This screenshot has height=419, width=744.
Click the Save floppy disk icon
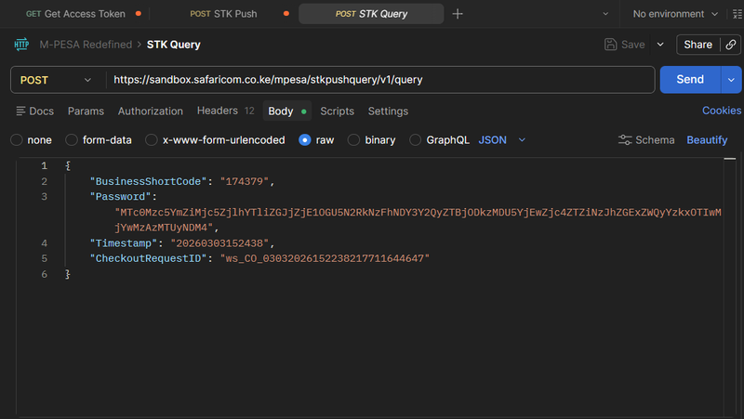[611, 45]
